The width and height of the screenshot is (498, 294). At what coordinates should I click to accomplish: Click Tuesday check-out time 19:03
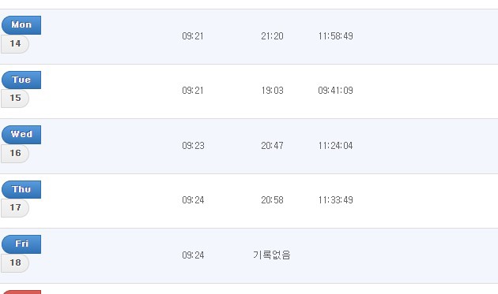pyautogui.click(x=272, y=91)
